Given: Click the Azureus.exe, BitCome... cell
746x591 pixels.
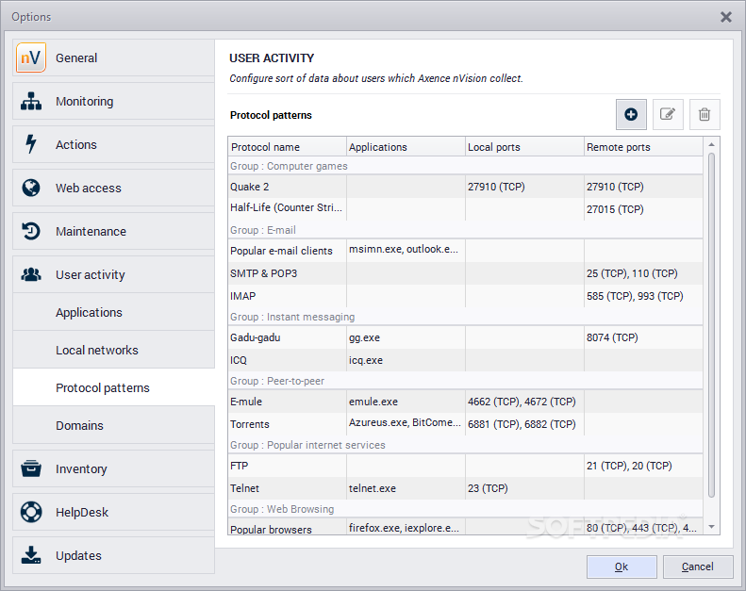Looking at the screenshot, I should [x=406, y=424].
